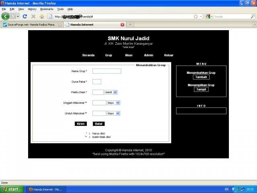257x193 pixels.
Task: Open the View menu
Action: pos(21,9)
